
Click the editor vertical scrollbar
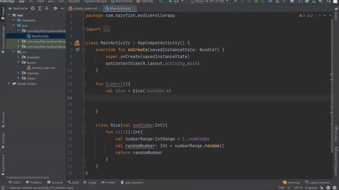(x=332, y=86)
